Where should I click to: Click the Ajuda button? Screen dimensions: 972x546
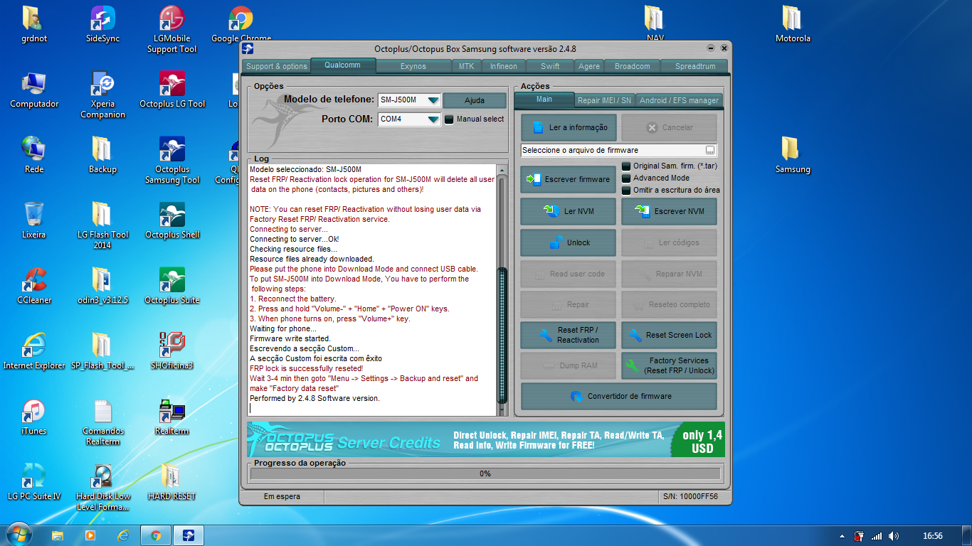[x=475, y=101]
